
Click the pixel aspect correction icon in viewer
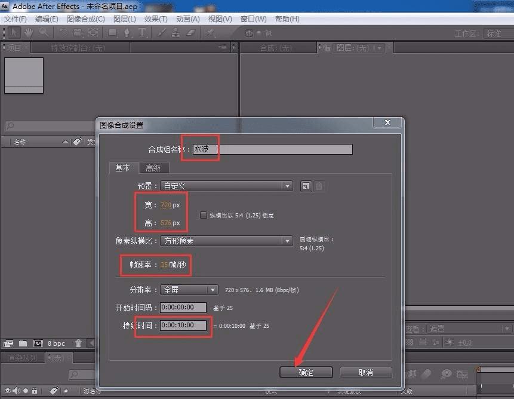pyautogui.click(x=423, y=342)
